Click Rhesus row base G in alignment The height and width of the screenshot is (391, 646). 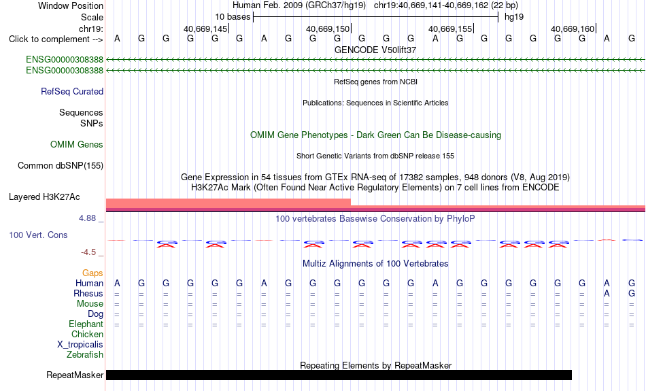point(632,293)
